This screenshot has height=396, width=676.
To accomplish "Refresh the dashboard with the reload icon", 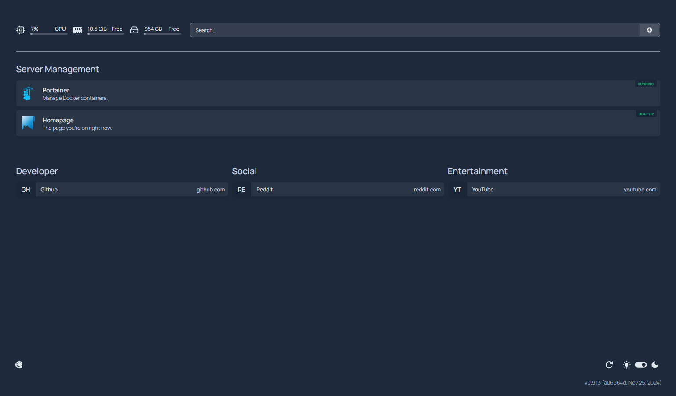I will pos(609,365).
